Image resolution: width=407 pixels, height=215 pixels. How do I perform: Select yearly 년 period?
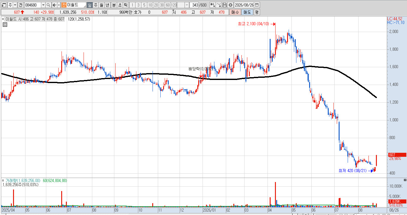[x=107, y=5]
